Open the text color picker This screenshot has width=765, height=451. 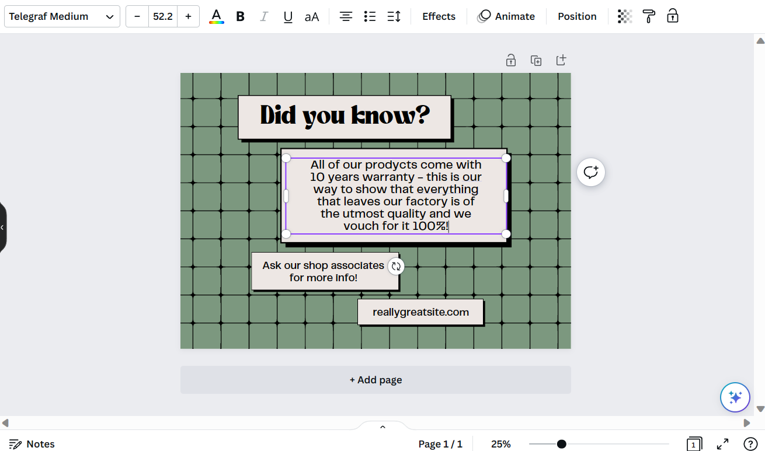point(217,16)
